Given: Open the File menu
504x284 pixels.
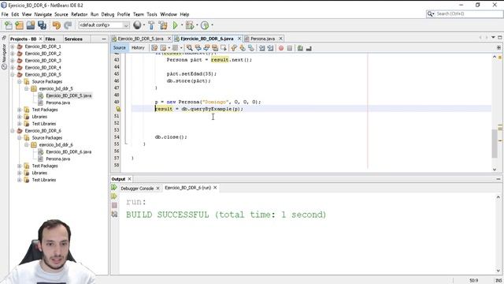Looking at the screenshot, I should click(5, 14).
